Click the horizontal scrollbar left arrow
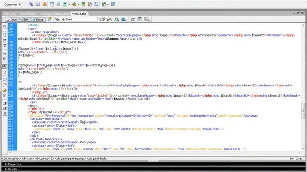 pyautogui.click(x=10, y=153)
